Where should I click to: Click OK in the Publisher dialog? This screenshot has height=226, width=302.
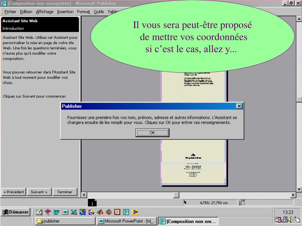(x=152, y=133)
